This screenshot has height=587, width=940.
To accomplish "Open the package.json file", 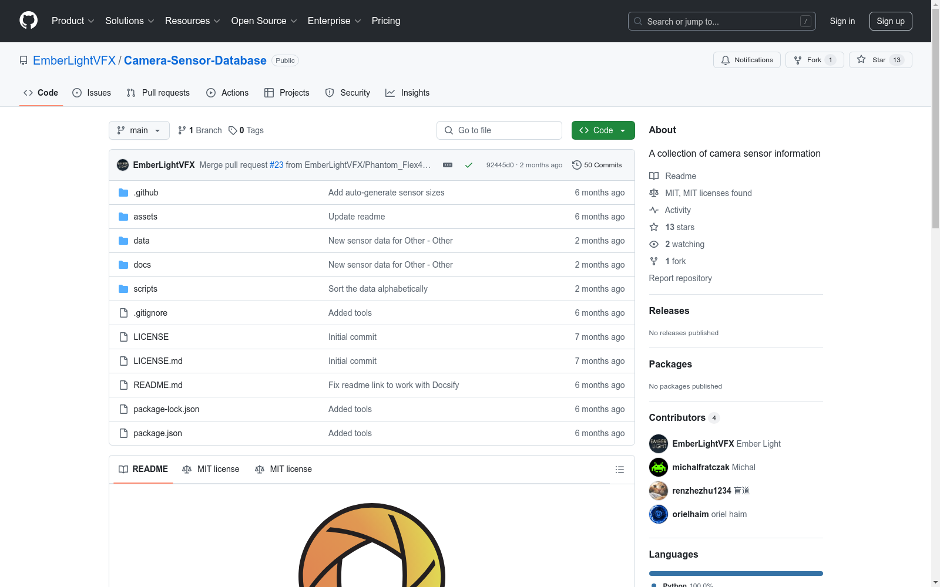I will [157, 433].
